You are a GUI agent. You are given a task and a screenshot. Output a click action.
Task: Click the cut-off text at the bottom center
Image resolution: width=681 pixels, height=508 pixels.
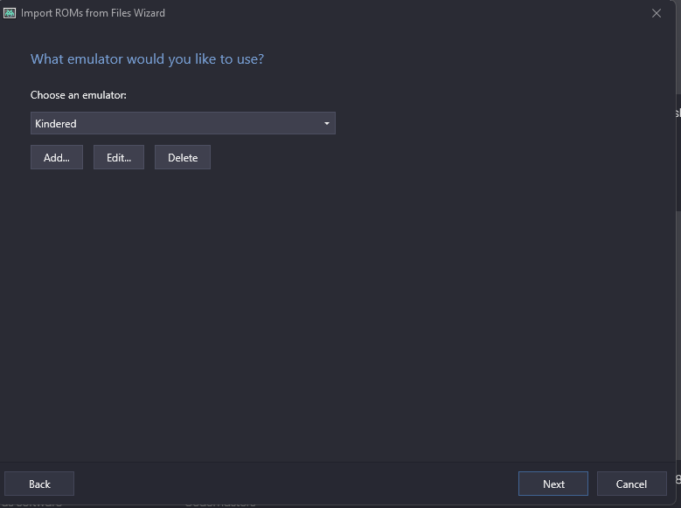220,503
